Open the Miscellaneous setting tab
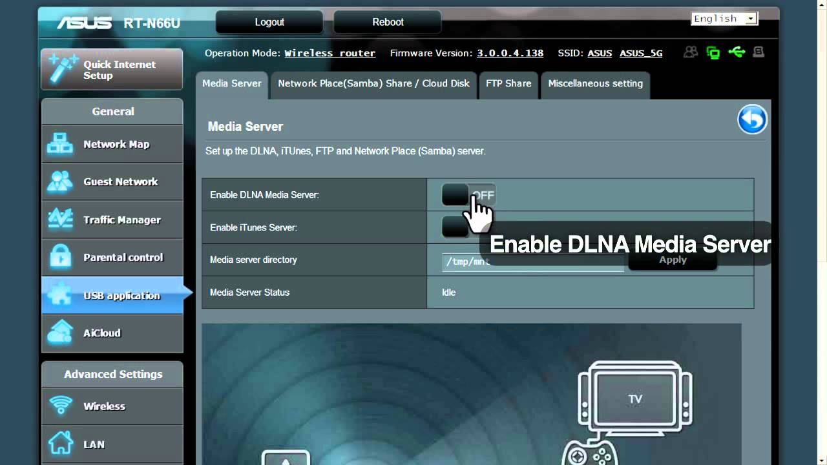The width and height of the screenshot is (827, 465). pyautogui.click(x=595, y=84)
